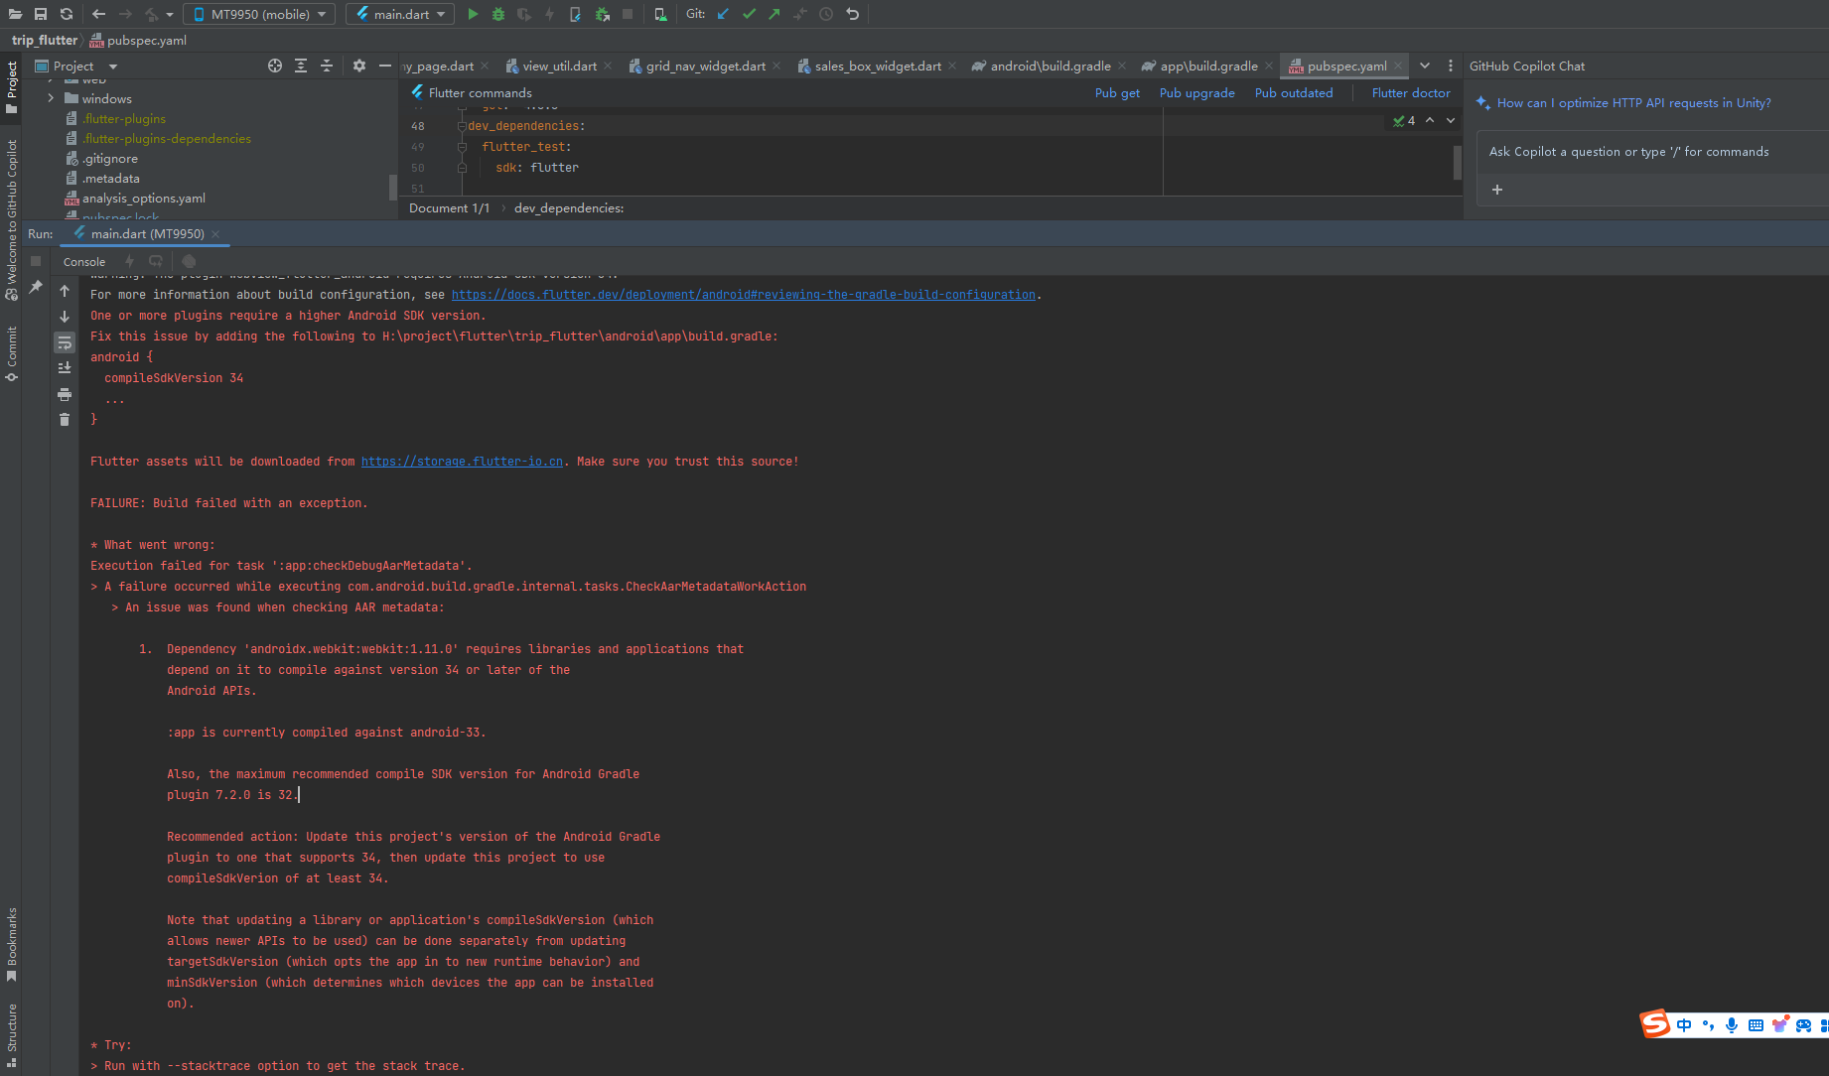1829x1076 pixels.
Task: Pin the Run tab
Action: (x=36, y=287)
